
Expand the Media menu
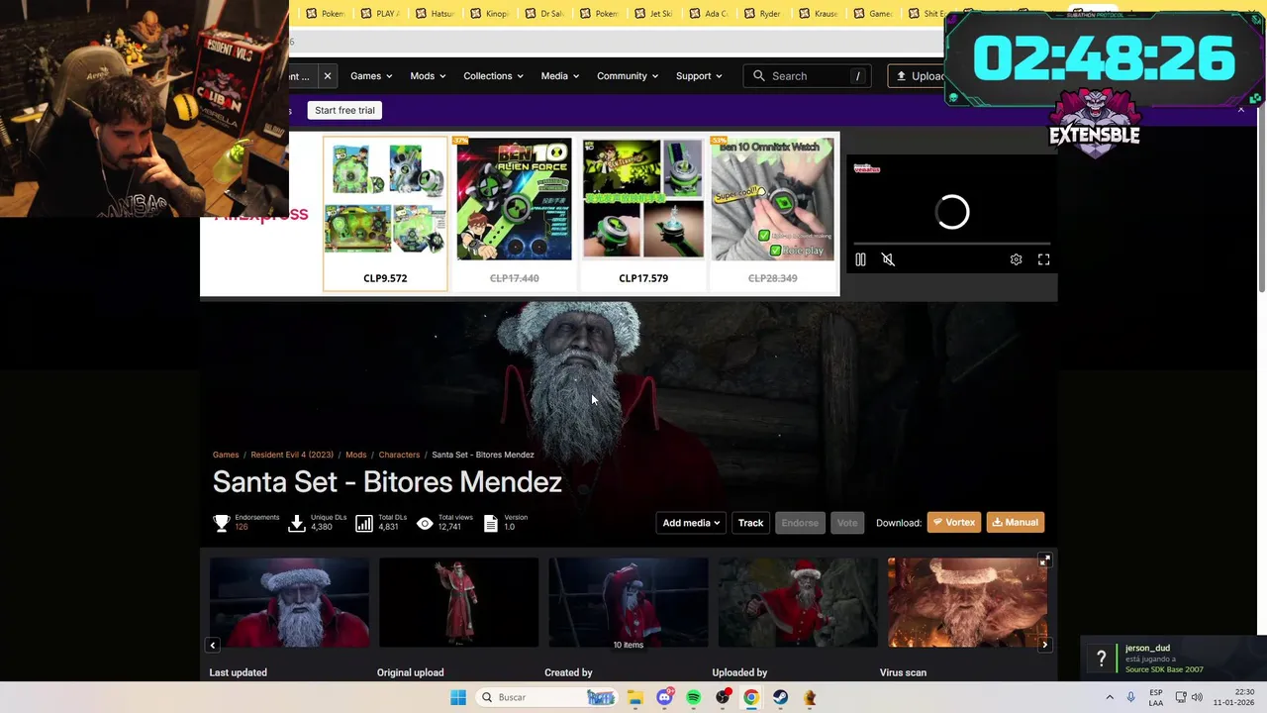(560, 76)
